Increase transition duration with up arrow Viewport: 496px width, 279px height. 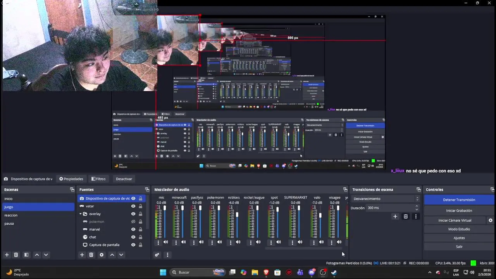(x=417, y=206)
